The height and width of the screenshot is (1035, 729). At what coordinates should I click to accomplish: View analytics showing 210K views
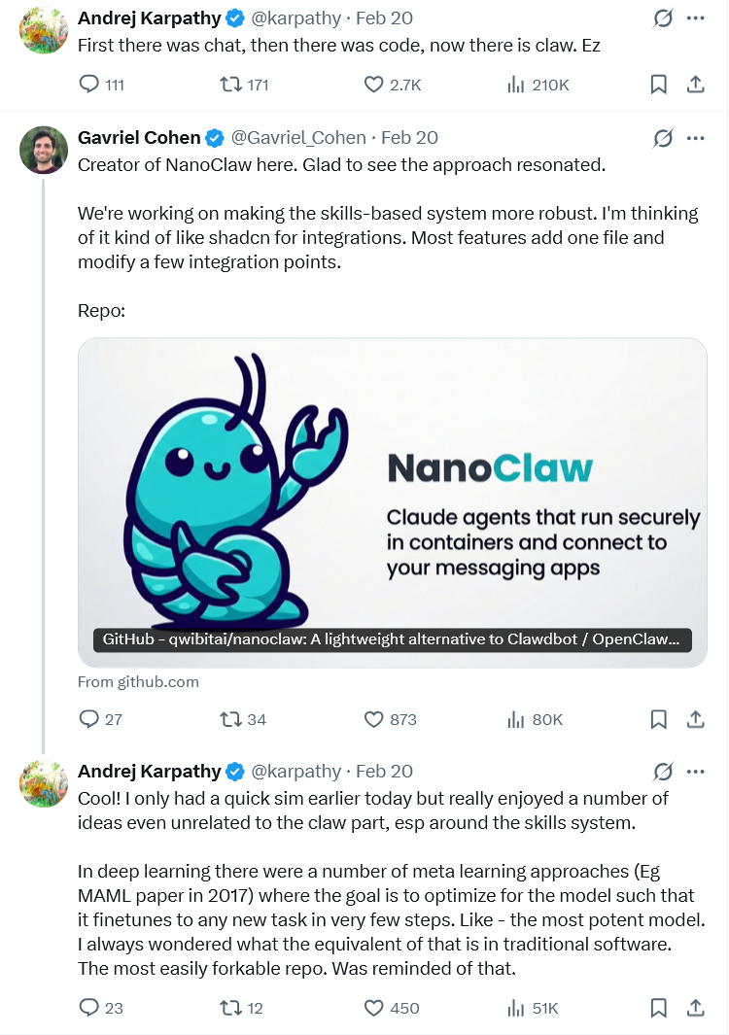[x=517, y=86]
